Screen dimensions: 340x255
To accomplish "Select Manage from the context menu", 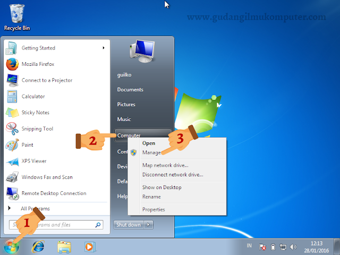I will pyautogui.click(x=151, y=152).
